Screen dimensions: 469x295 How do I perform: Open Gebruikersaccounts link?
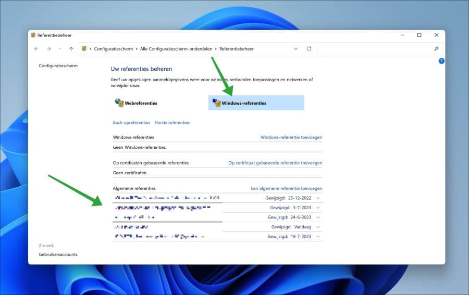pyautogui.click(x=58, y=254)
